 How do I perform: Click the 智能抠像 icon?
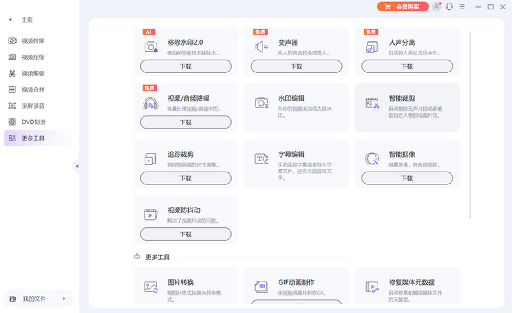click(372, 159)
